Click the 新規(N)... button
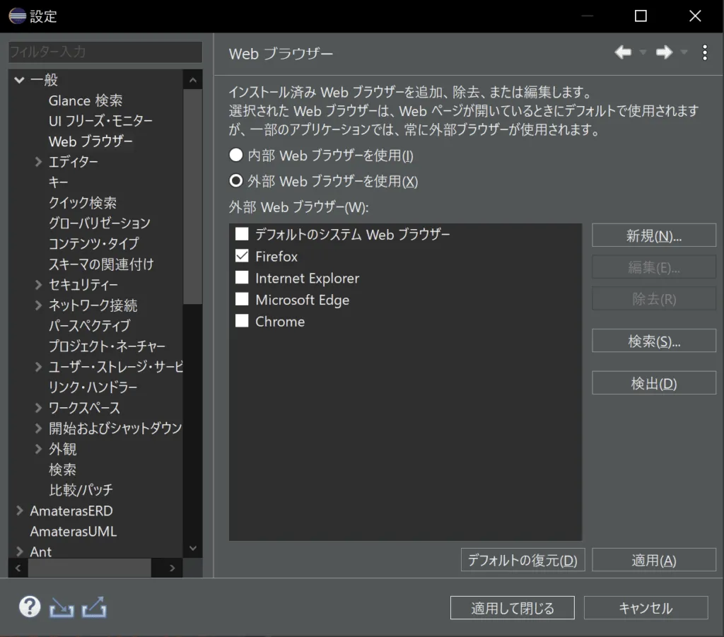 pos(654,235)
